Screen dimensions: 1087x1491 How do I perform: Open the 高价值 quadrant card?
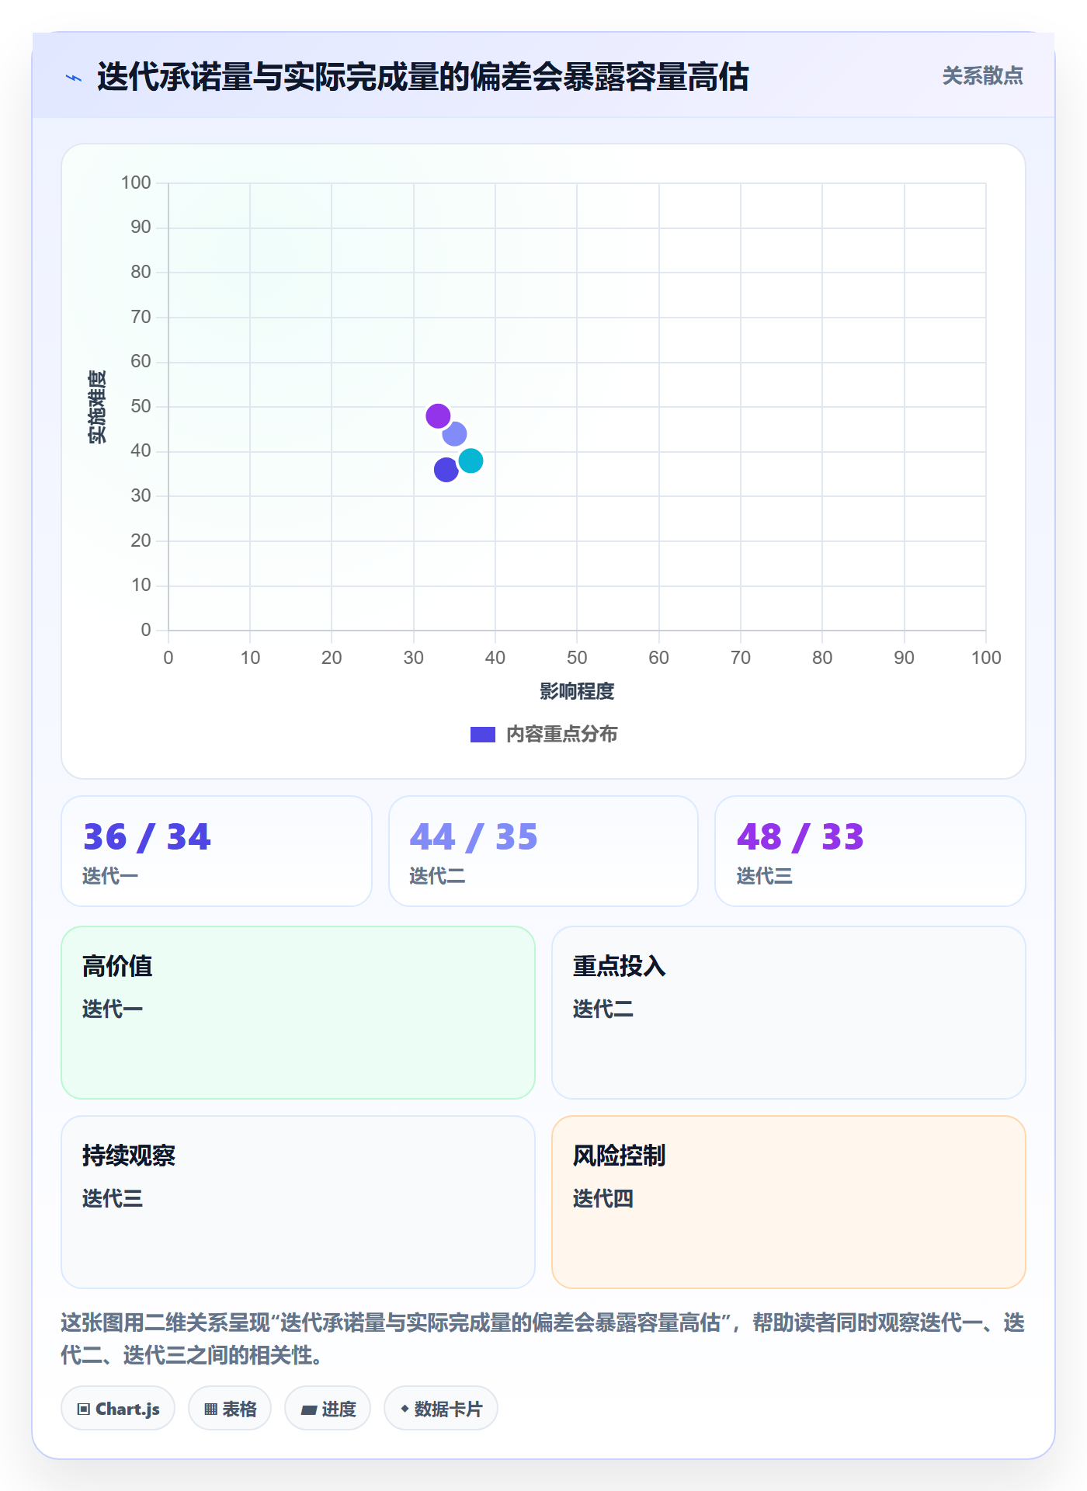(298, 1013)
